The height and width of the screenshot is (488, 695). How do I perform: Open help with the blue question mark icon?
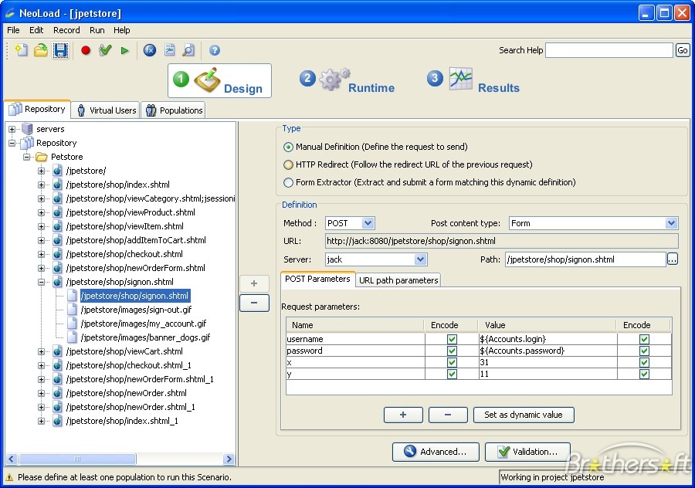(x=215, y=50)
